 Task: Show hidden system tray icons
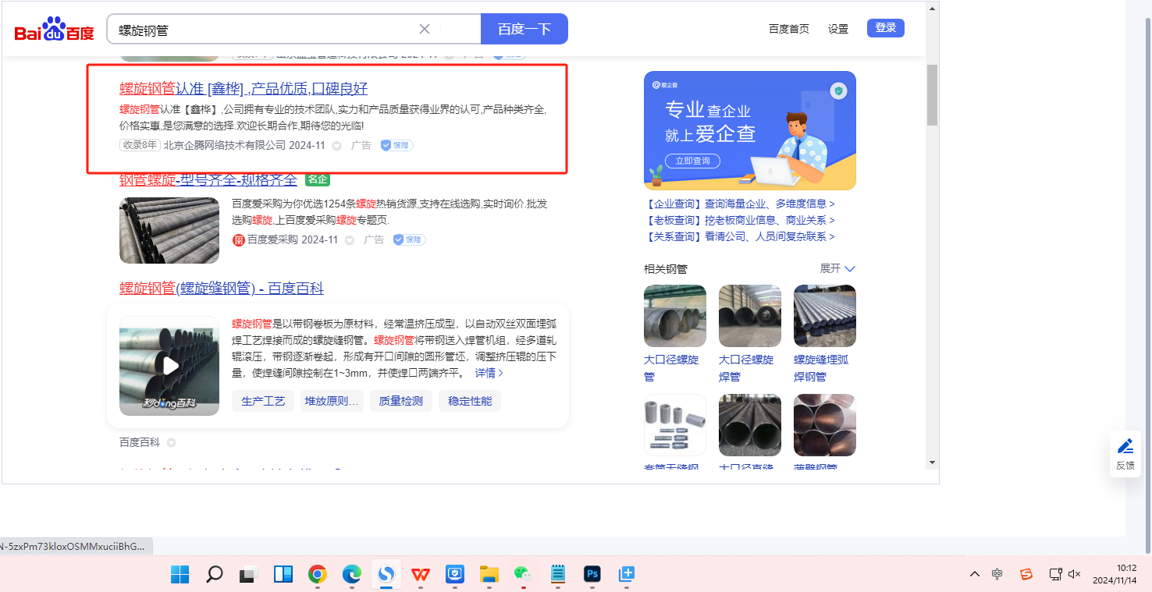(x=975, y=574)
